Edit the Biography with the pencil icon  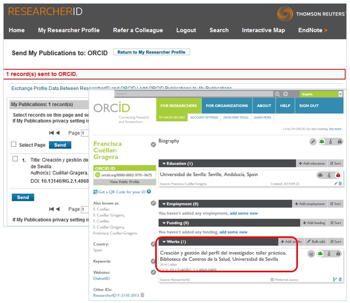coord(313,142)
